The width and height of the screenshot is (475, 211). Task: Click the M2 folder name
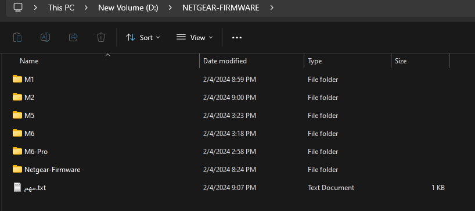pyautogui.click(x=30, y=98)
